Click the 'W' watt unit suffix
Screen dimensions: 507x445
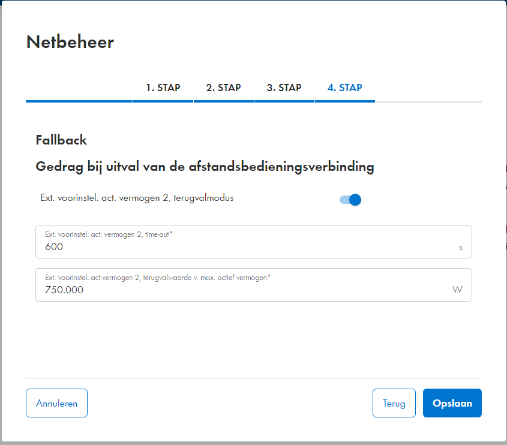click(x=457, y=290)
